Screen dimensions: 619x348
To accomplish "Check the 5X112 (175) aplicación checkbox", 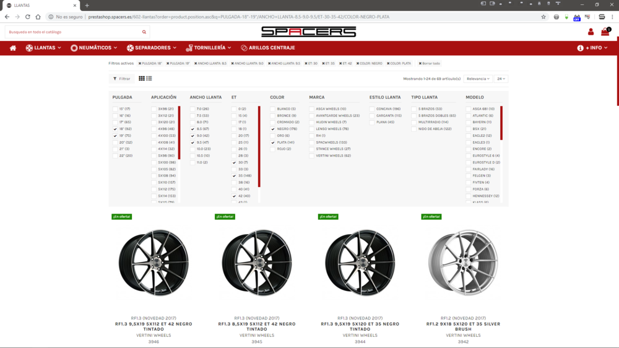I will coord(154,189).
